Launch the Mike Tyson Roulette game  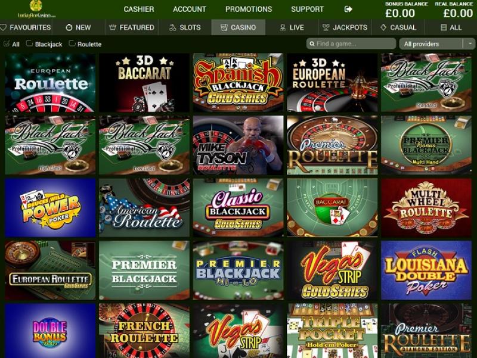coord(238,145)
